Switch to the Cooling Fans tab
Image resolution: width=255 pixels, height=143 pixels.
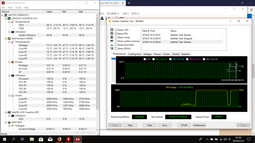click(x=135, y=54)
